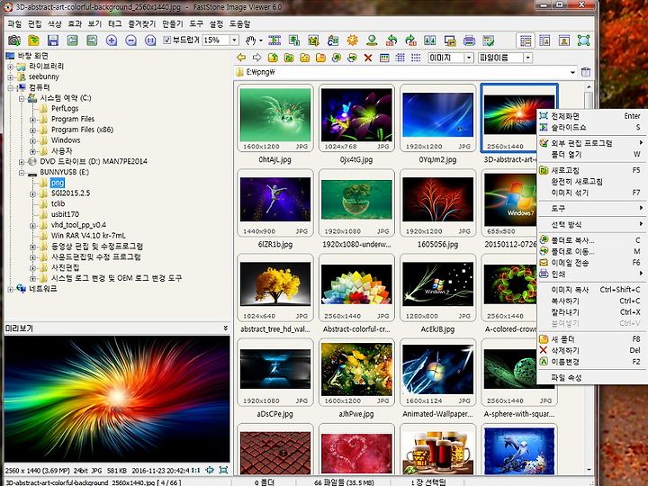Select the hand pan tool icon

[250, 40]
